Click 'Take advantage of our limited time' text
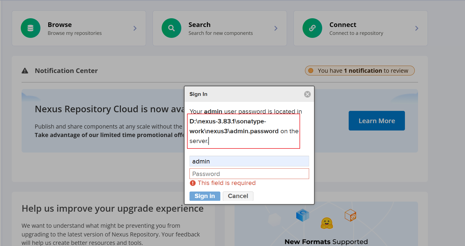The height and width of the screenshot is (246, 465). (109, 135)
